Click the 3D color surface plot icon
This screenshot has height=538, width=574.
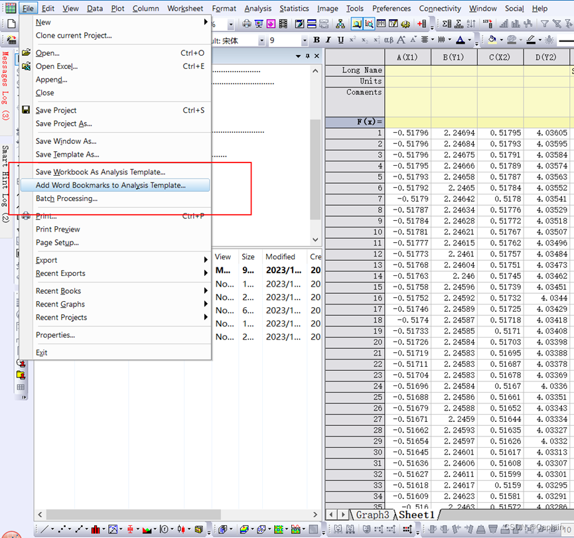[244, 529]
